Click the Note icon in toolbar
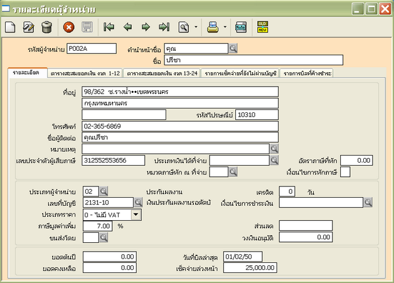The image size is (394, 283). [x=240, y=27]
